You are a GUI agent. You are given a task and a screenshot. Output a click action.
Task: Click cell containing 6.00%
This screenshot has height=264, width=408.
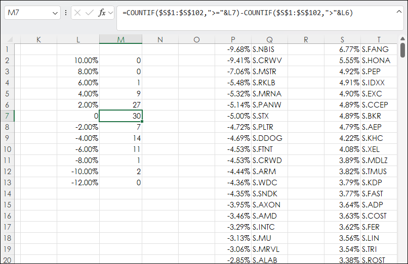pos(78,83)
